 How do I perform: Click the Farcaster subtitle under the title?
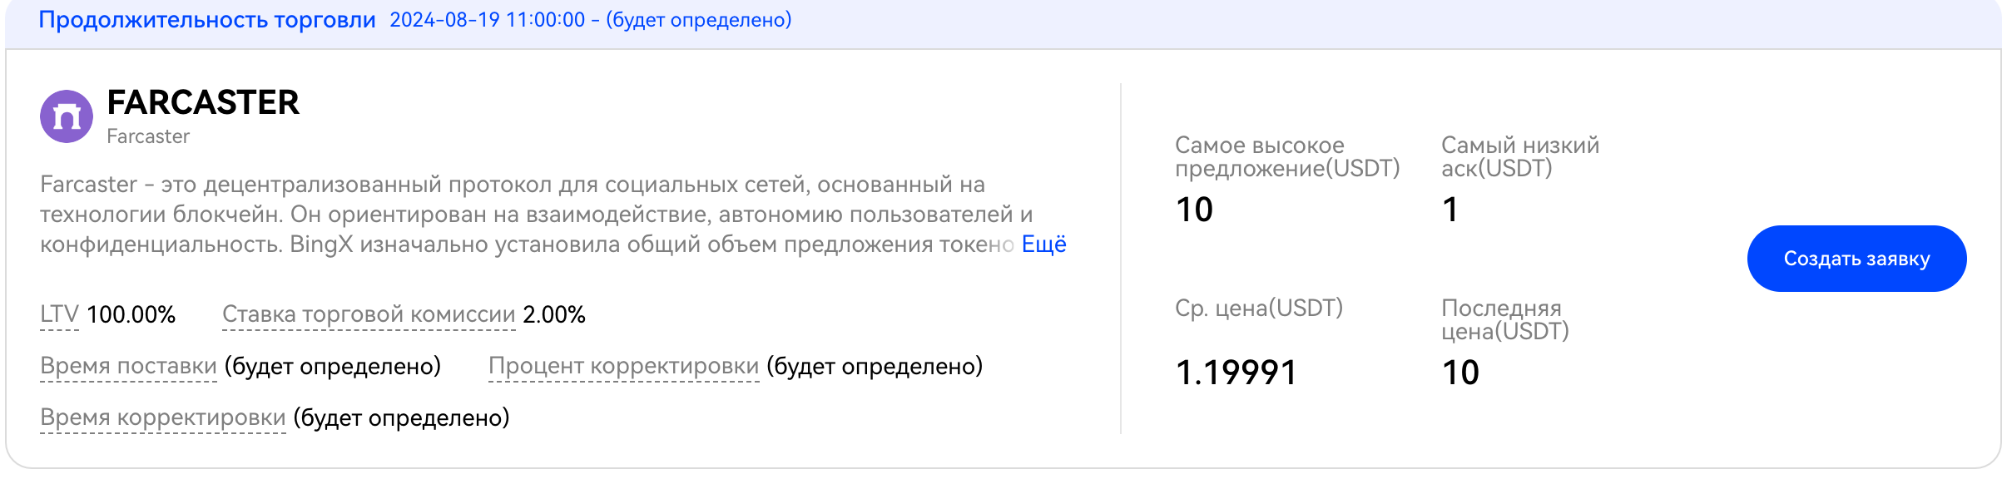[148, 136]
